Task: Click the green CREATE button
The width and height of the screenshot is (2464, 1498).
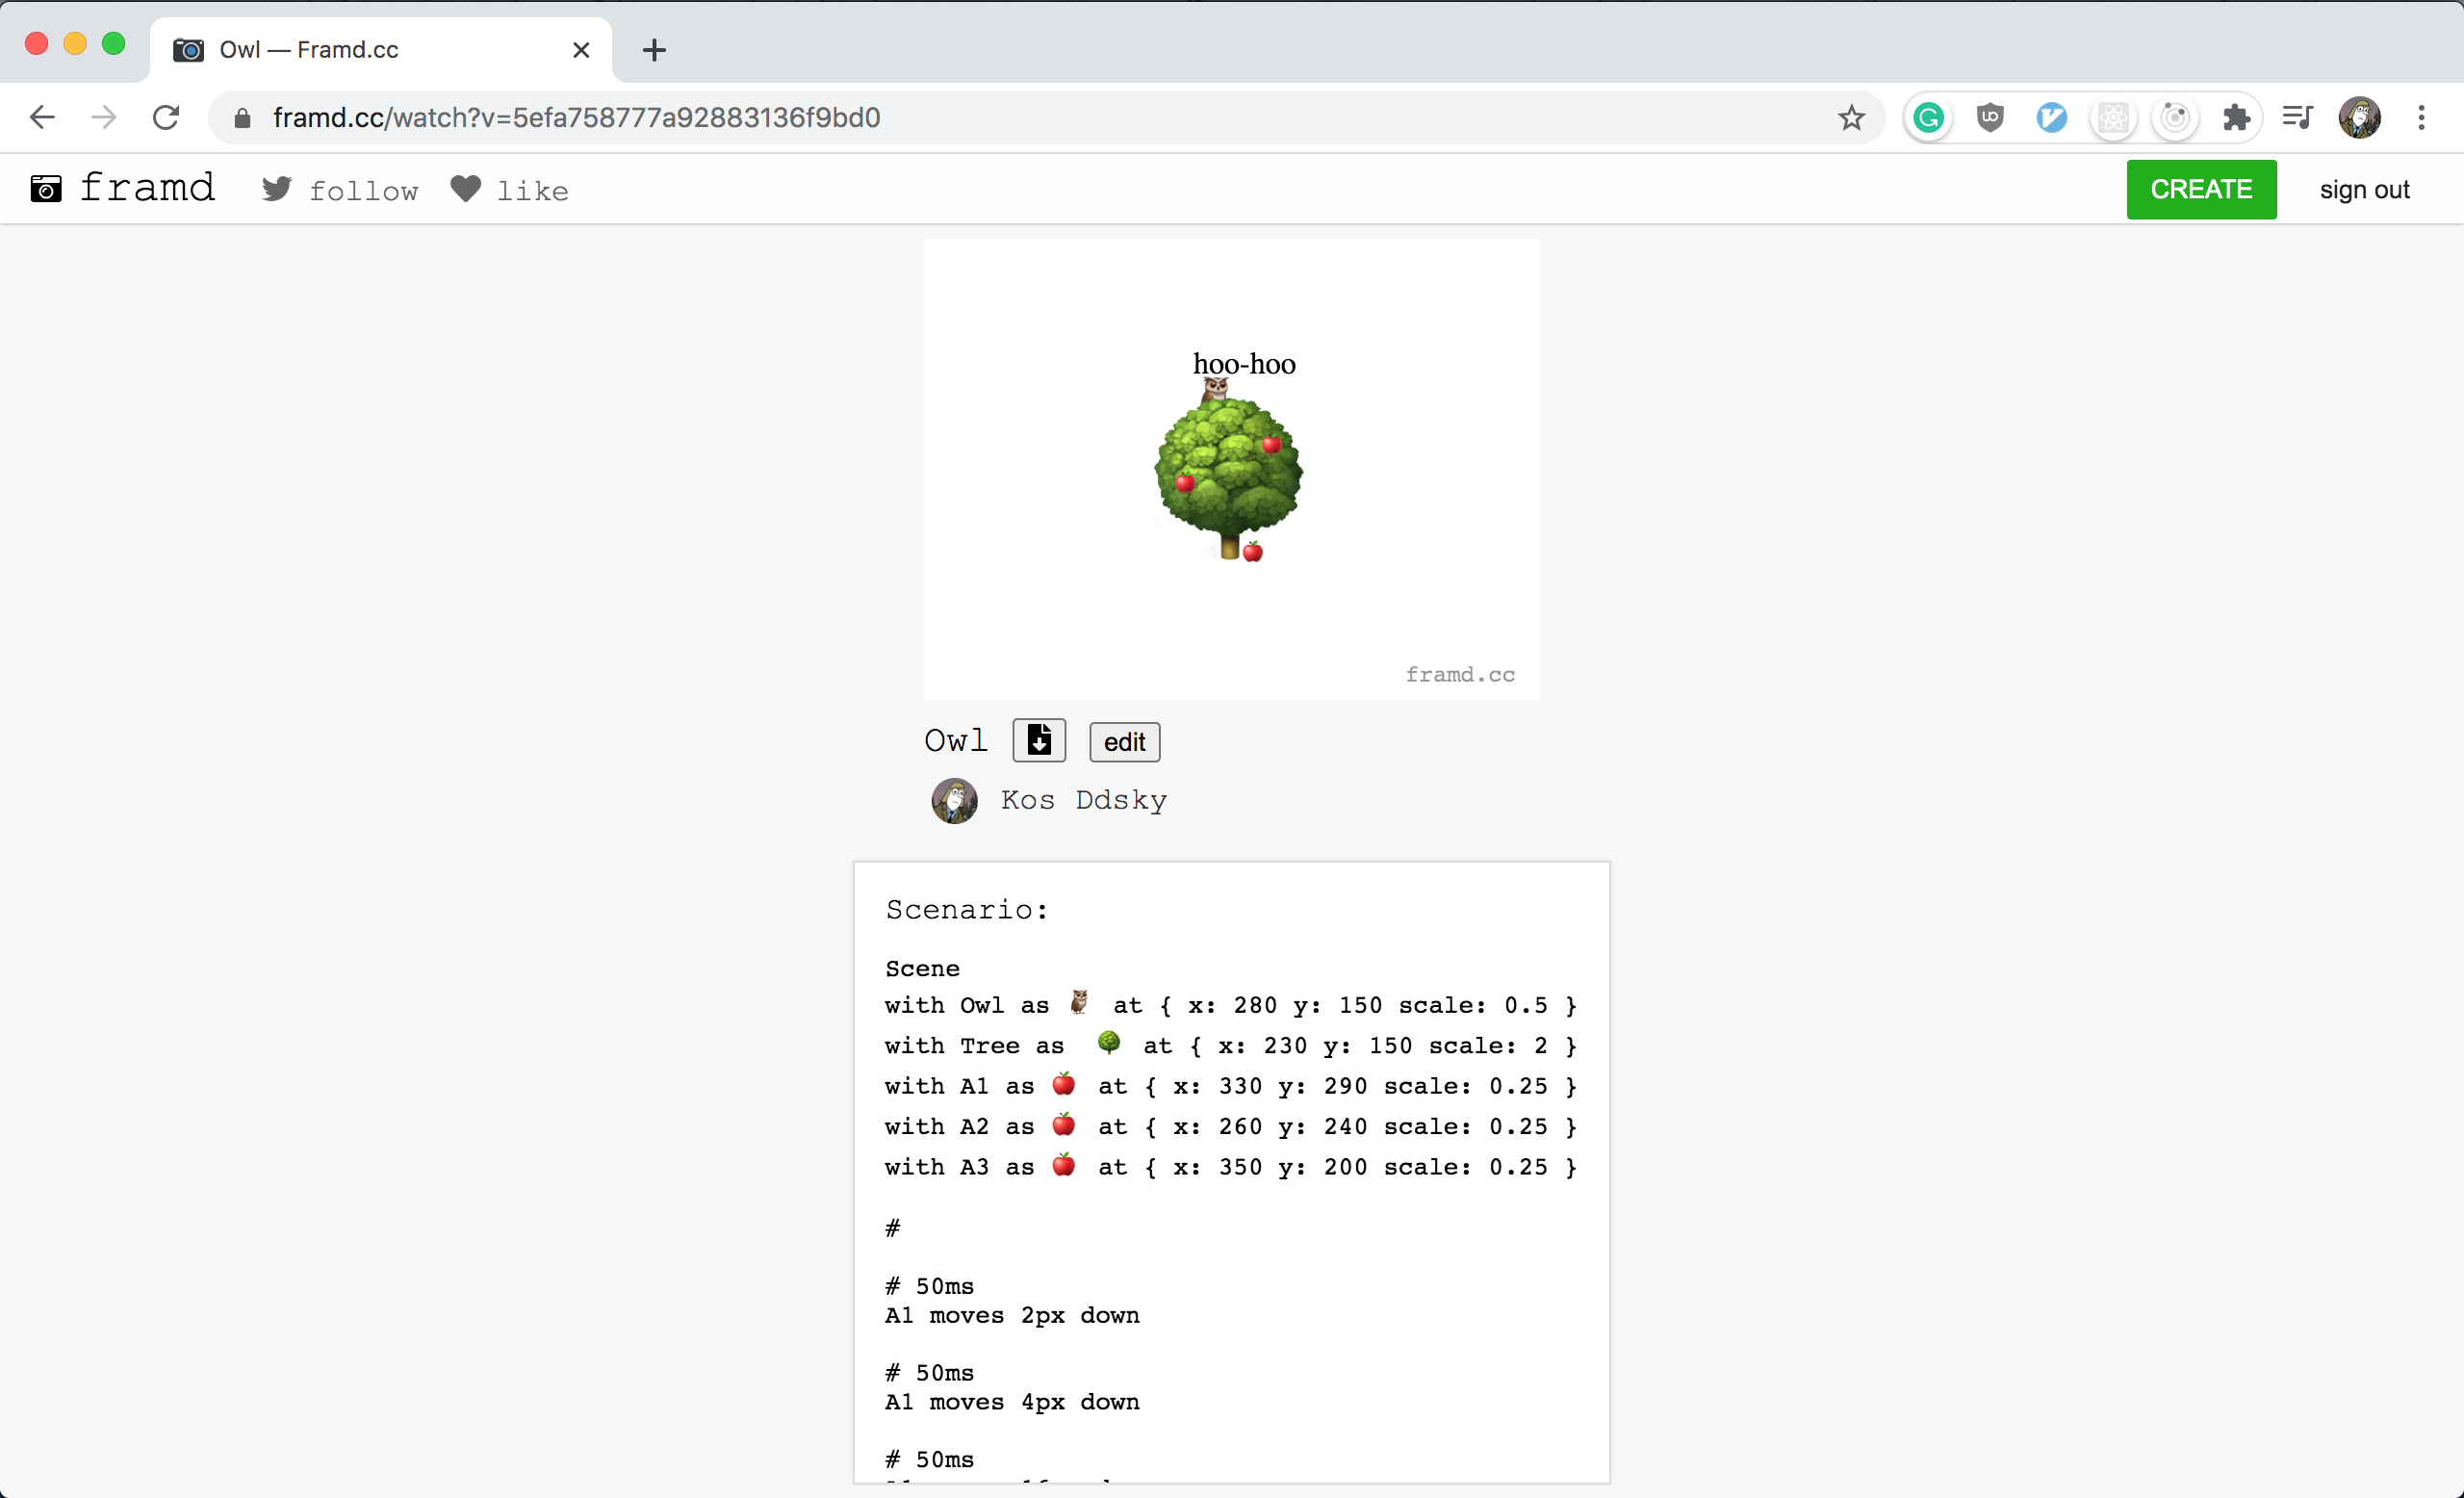Action: tap(2201, 189)
